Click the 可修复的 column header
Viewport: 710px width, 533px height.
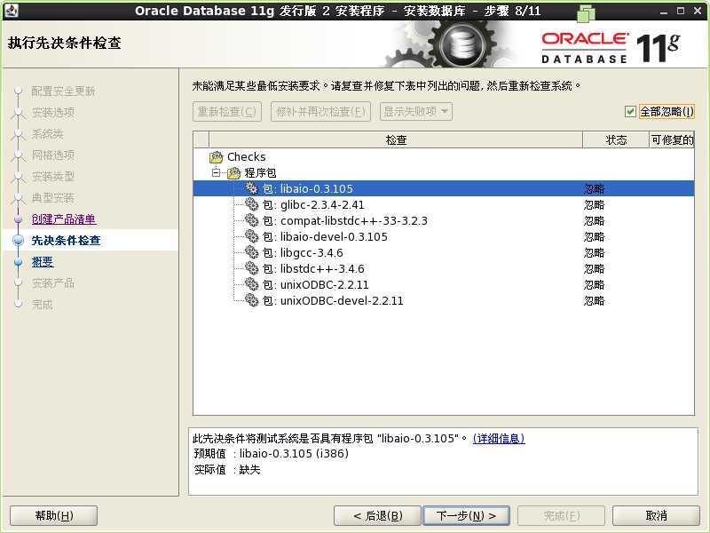[672, 140]
